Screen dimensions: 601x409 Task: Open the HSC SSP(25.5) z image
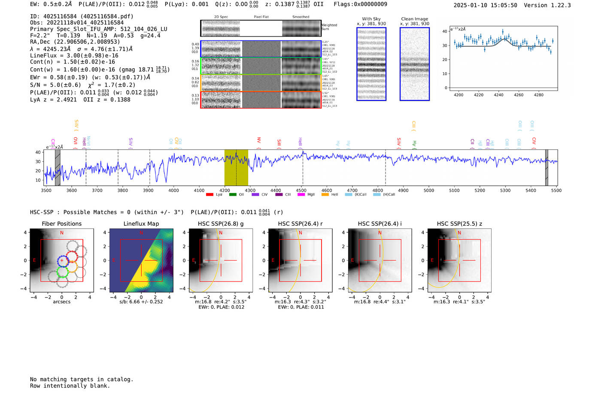459,261
